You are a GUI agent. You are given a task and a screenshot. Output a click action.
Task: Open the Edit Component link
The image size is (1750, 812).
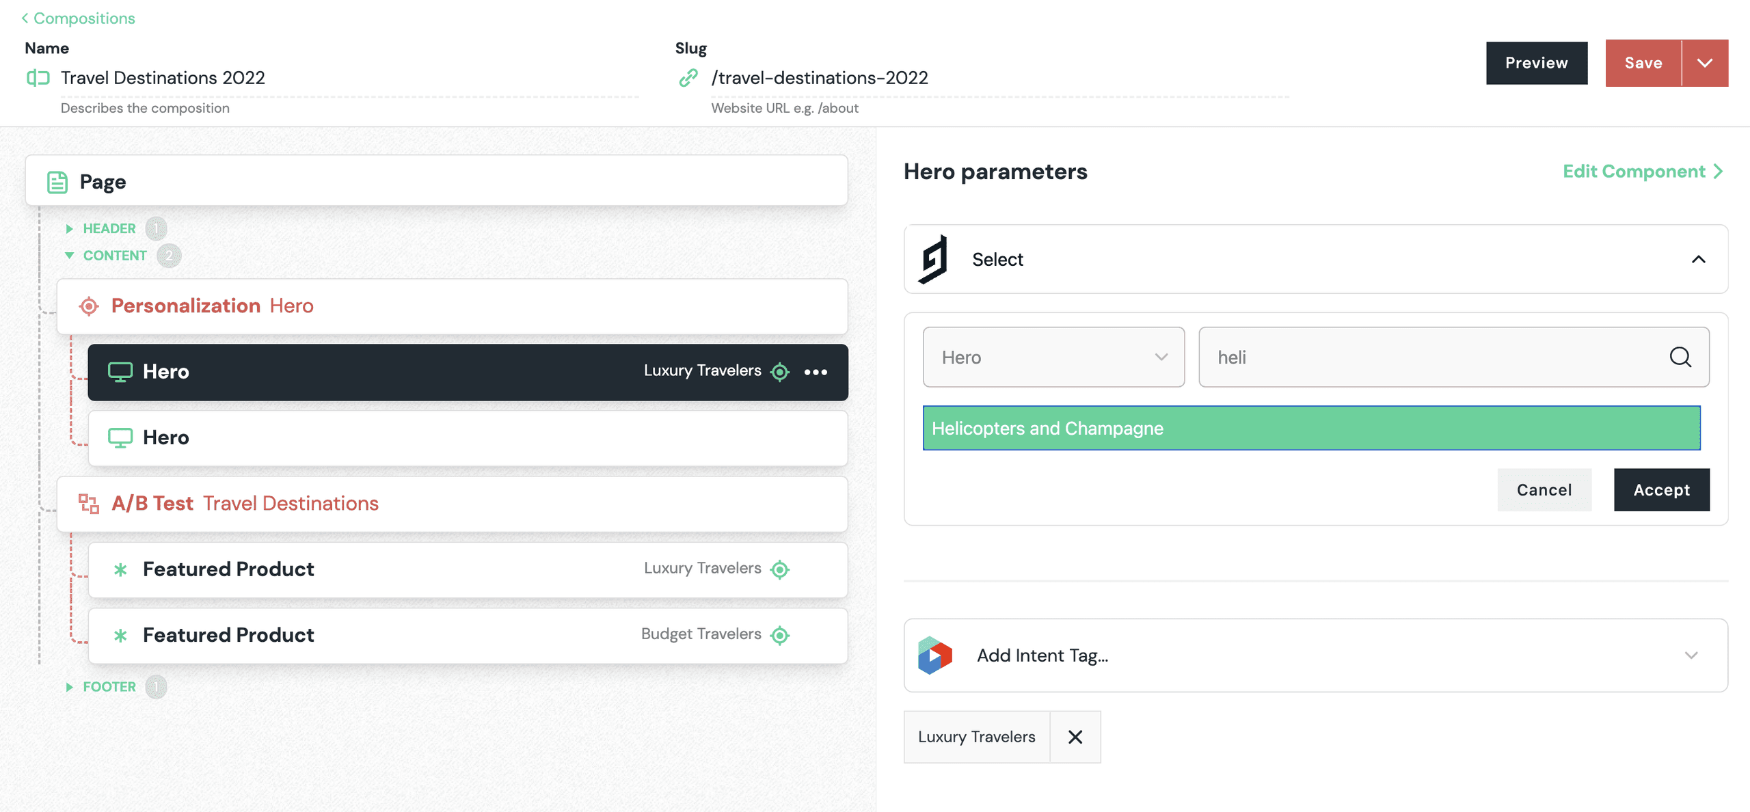click(x=1643, y=171)
